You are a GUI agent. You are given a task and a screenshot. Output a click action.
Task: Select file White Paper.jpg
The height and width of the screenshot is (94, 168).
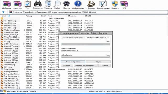[x=10, y=32]
